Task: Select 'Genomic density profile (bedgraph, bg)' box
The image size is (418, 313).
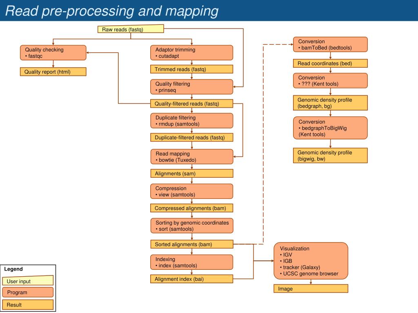Action: click(x=330, y=103)
